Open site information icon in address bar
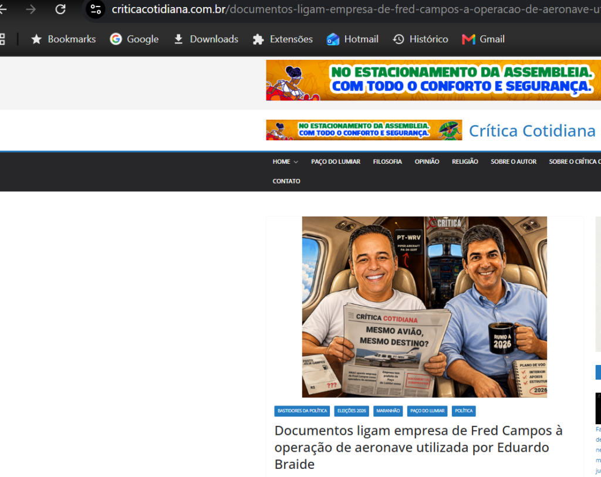This screenshot has width=601, height=477. click(96, 9)
